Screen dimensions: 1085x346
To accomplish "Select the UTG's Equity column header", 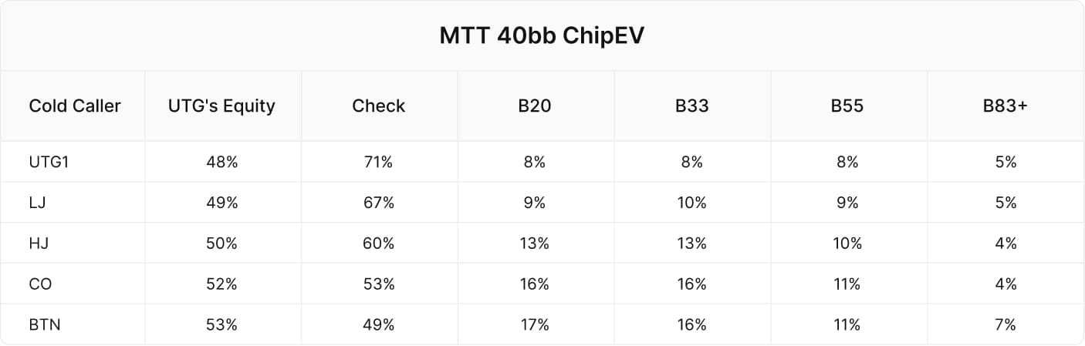I will (221, 106).
